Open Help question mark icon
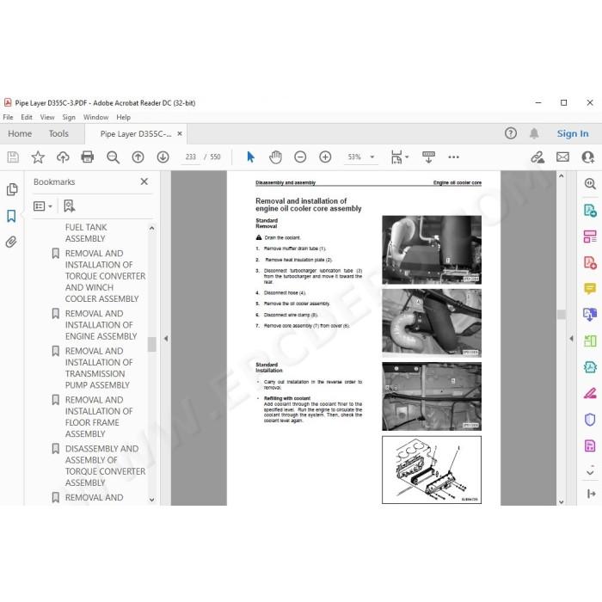This screenshot has width=602, height=602. [510, 133]
